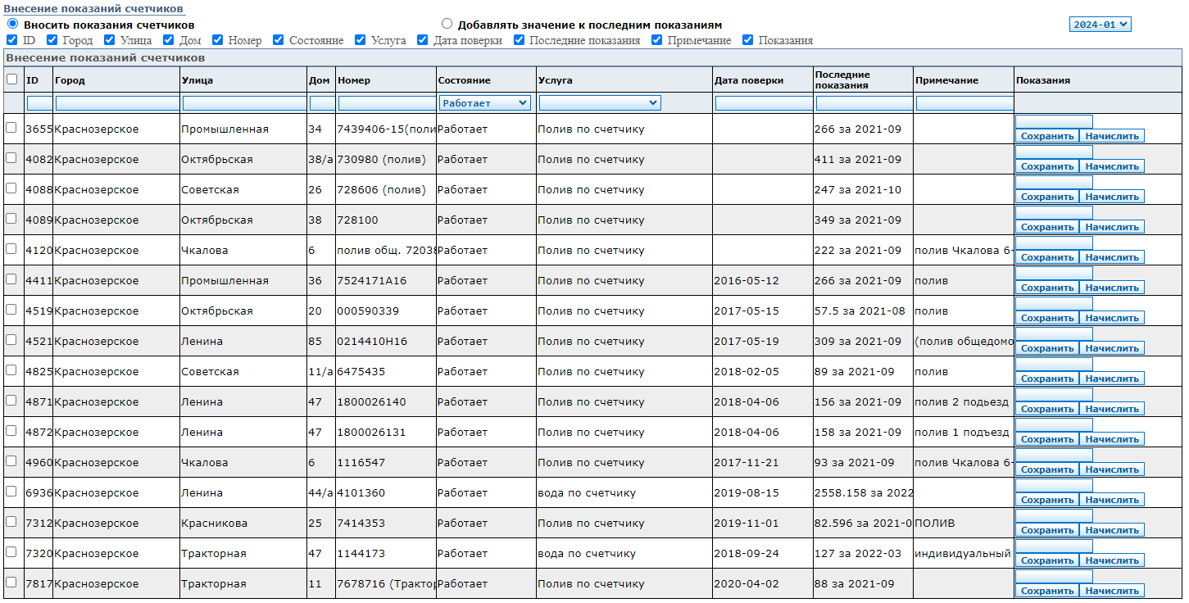1189x603 pixels.
Task: Select 'Вносить показания счетчиков' radio button
Action: pos(12,25)
